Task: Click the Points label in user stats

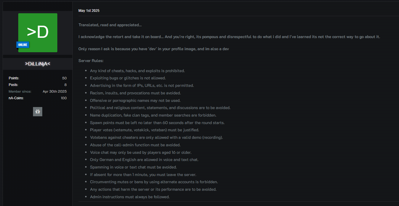Action: click(14, 78)
